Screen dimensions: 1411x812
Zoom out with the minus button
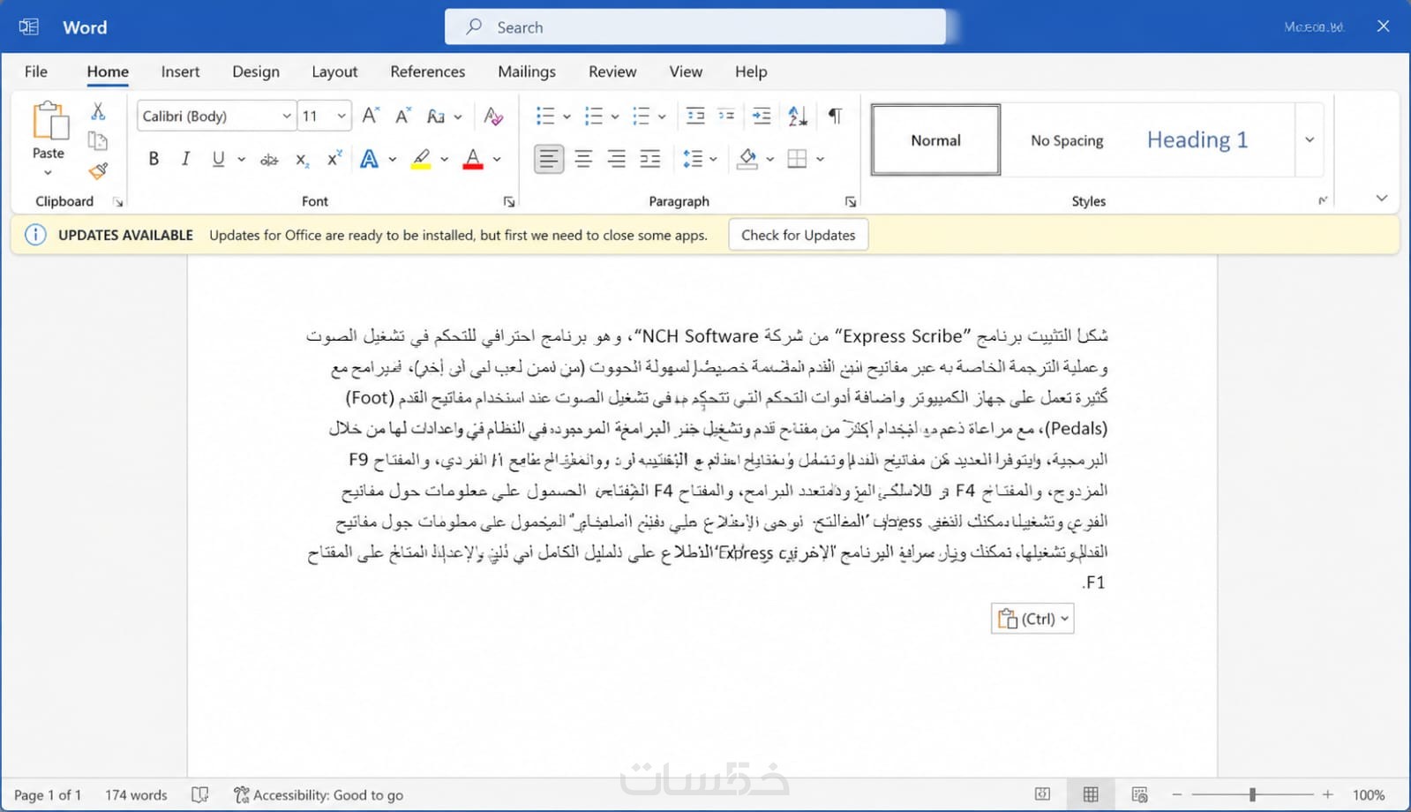1176,794
